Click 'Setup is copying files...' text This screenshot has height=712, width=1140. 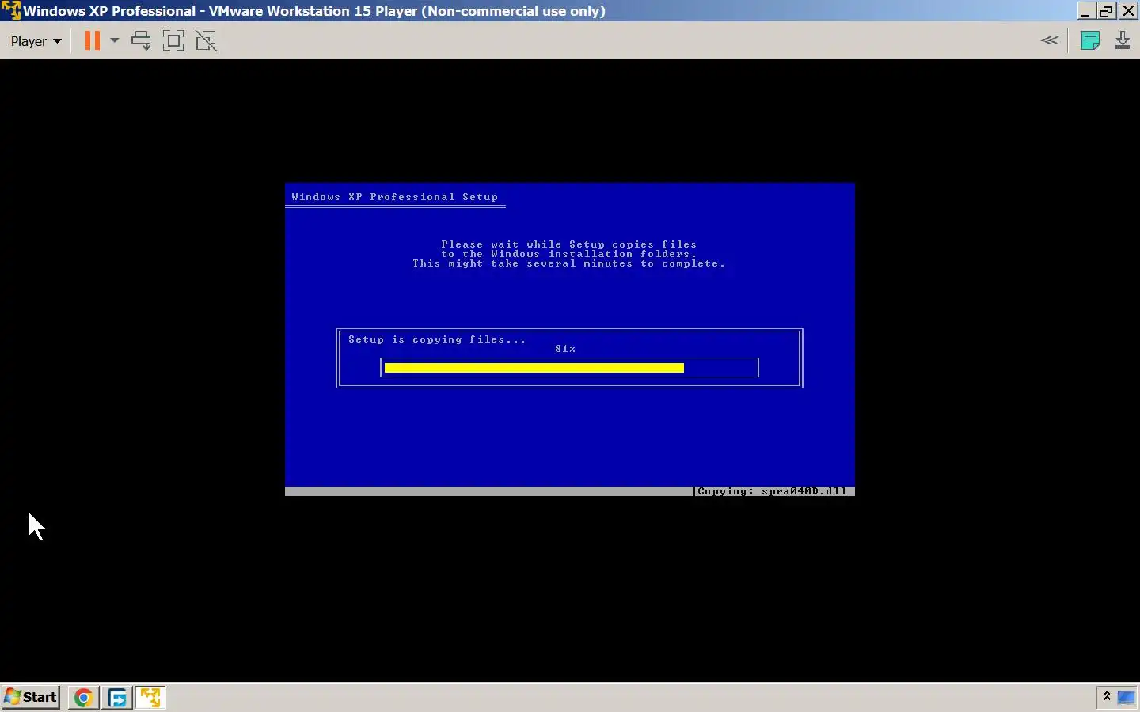(x=437, y=339)
